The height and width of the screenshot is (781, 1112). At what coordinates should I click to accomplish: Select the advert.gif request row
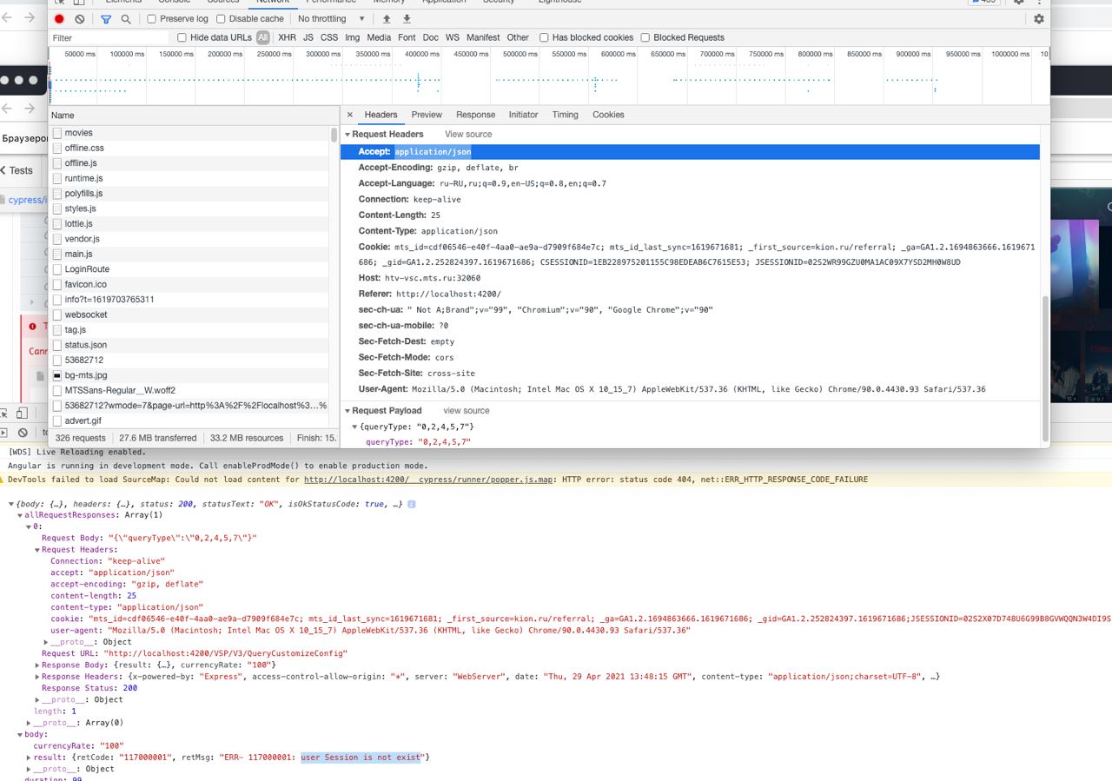point(189,421)
